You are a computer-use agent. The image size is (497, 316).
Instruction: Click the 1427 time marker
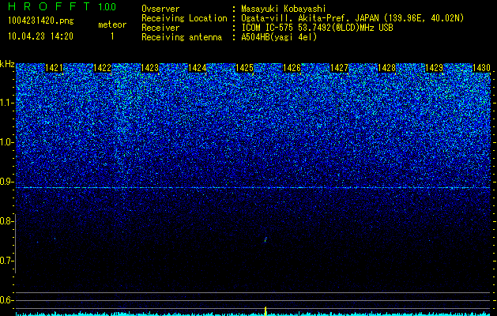point(339,68)
